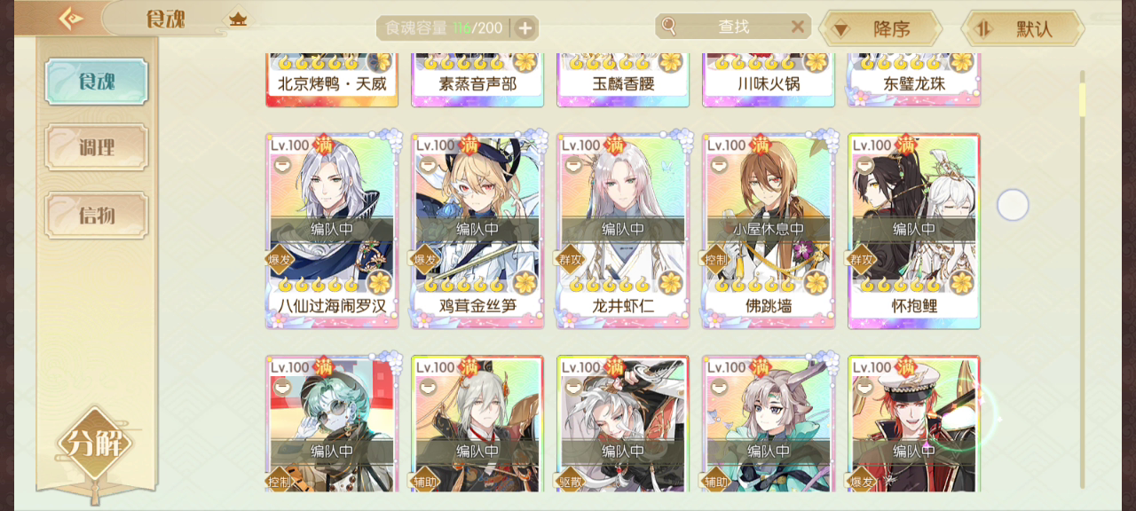Click the list scrollbar thumb
Viewport: 1136px width, 511px height.
[x=1082, y=93]
